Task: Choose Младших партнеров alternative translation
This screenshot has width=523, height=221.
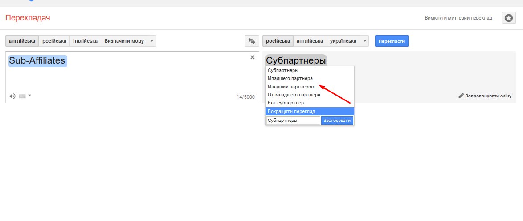Action: click(310, 87)
